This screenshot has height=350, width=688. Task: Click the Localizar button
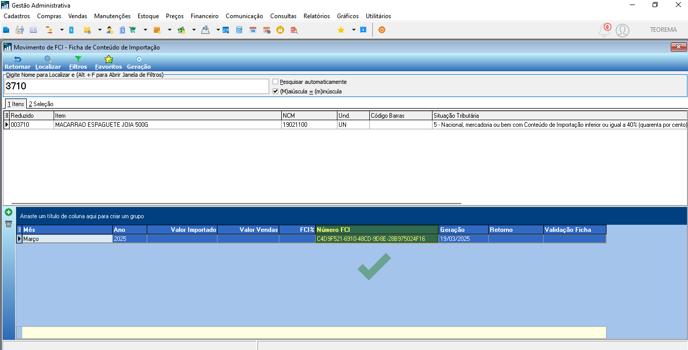[x=48, y=63]
